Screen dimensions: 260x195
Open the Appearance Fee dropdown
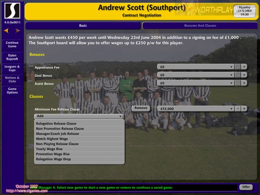coord(196,67)
